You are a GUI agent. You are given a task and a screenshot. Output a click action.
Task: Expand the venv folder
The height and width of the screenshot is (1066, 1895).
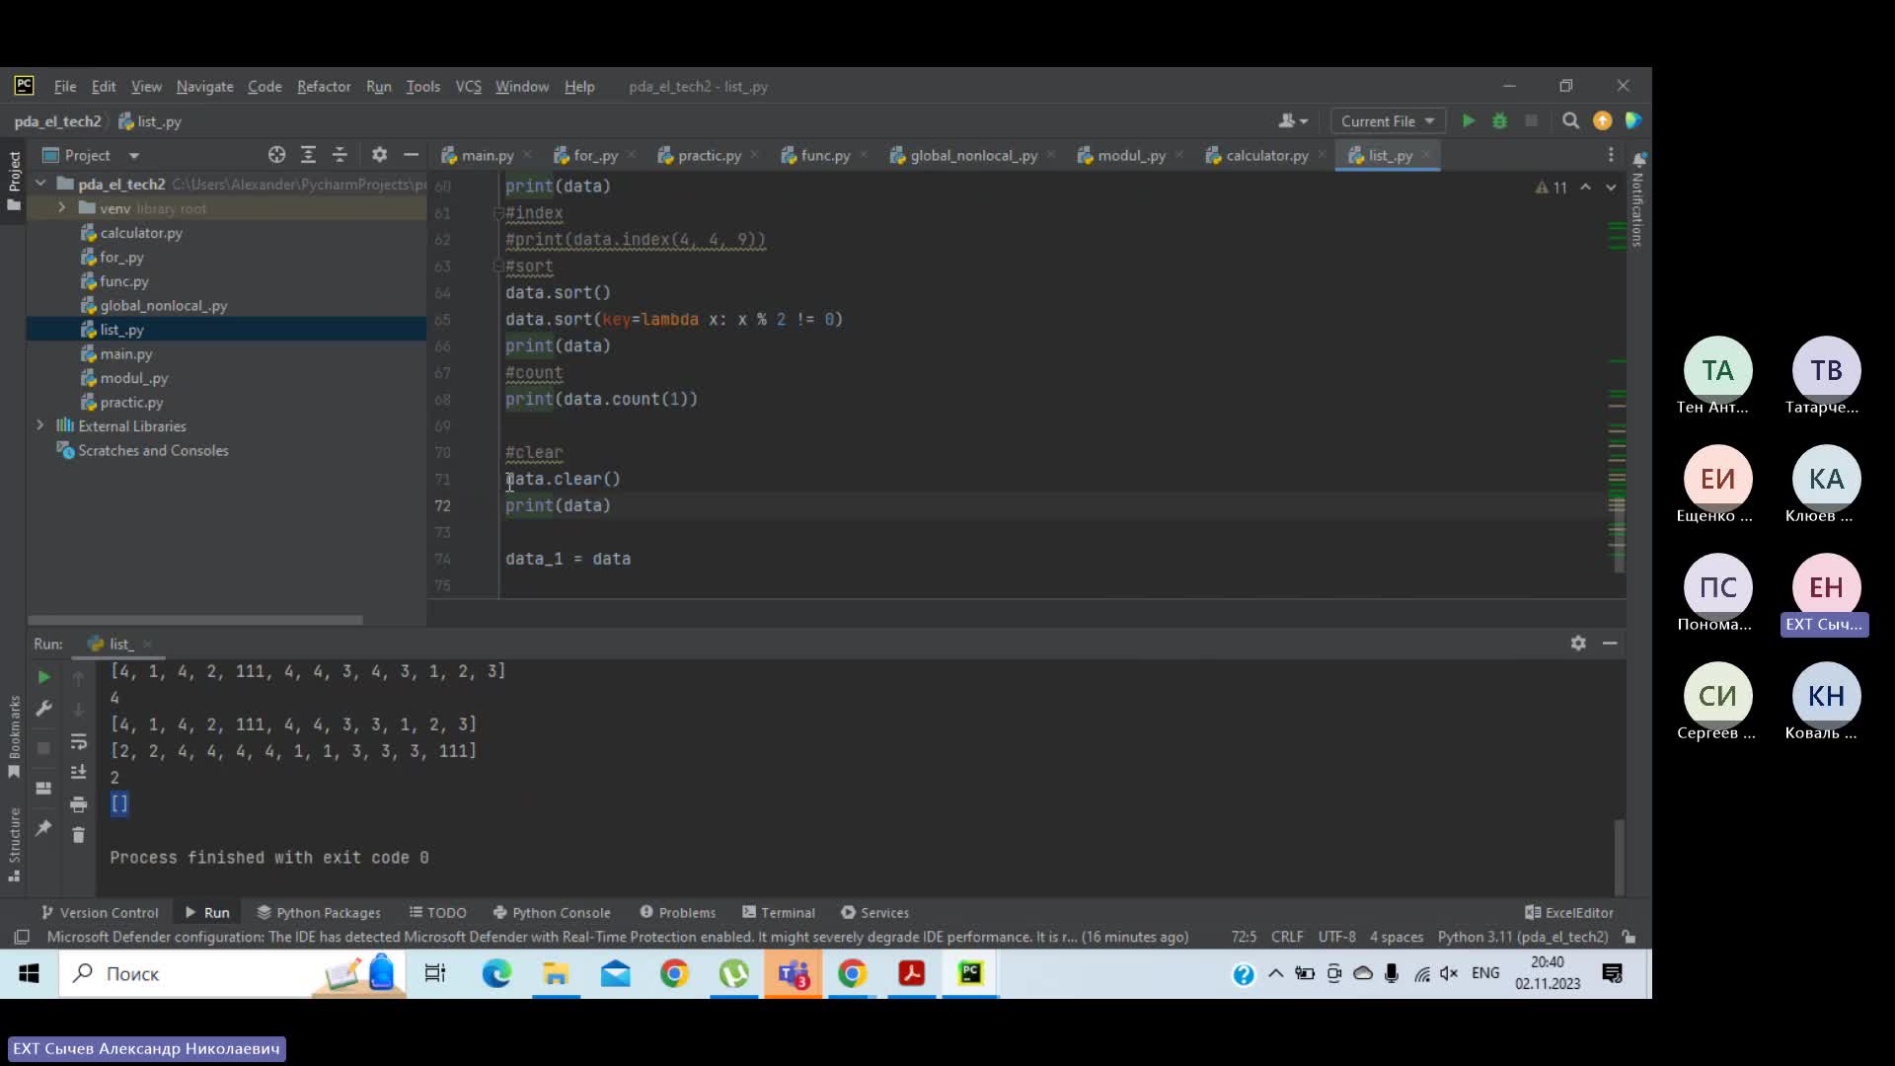coord(61,207)
